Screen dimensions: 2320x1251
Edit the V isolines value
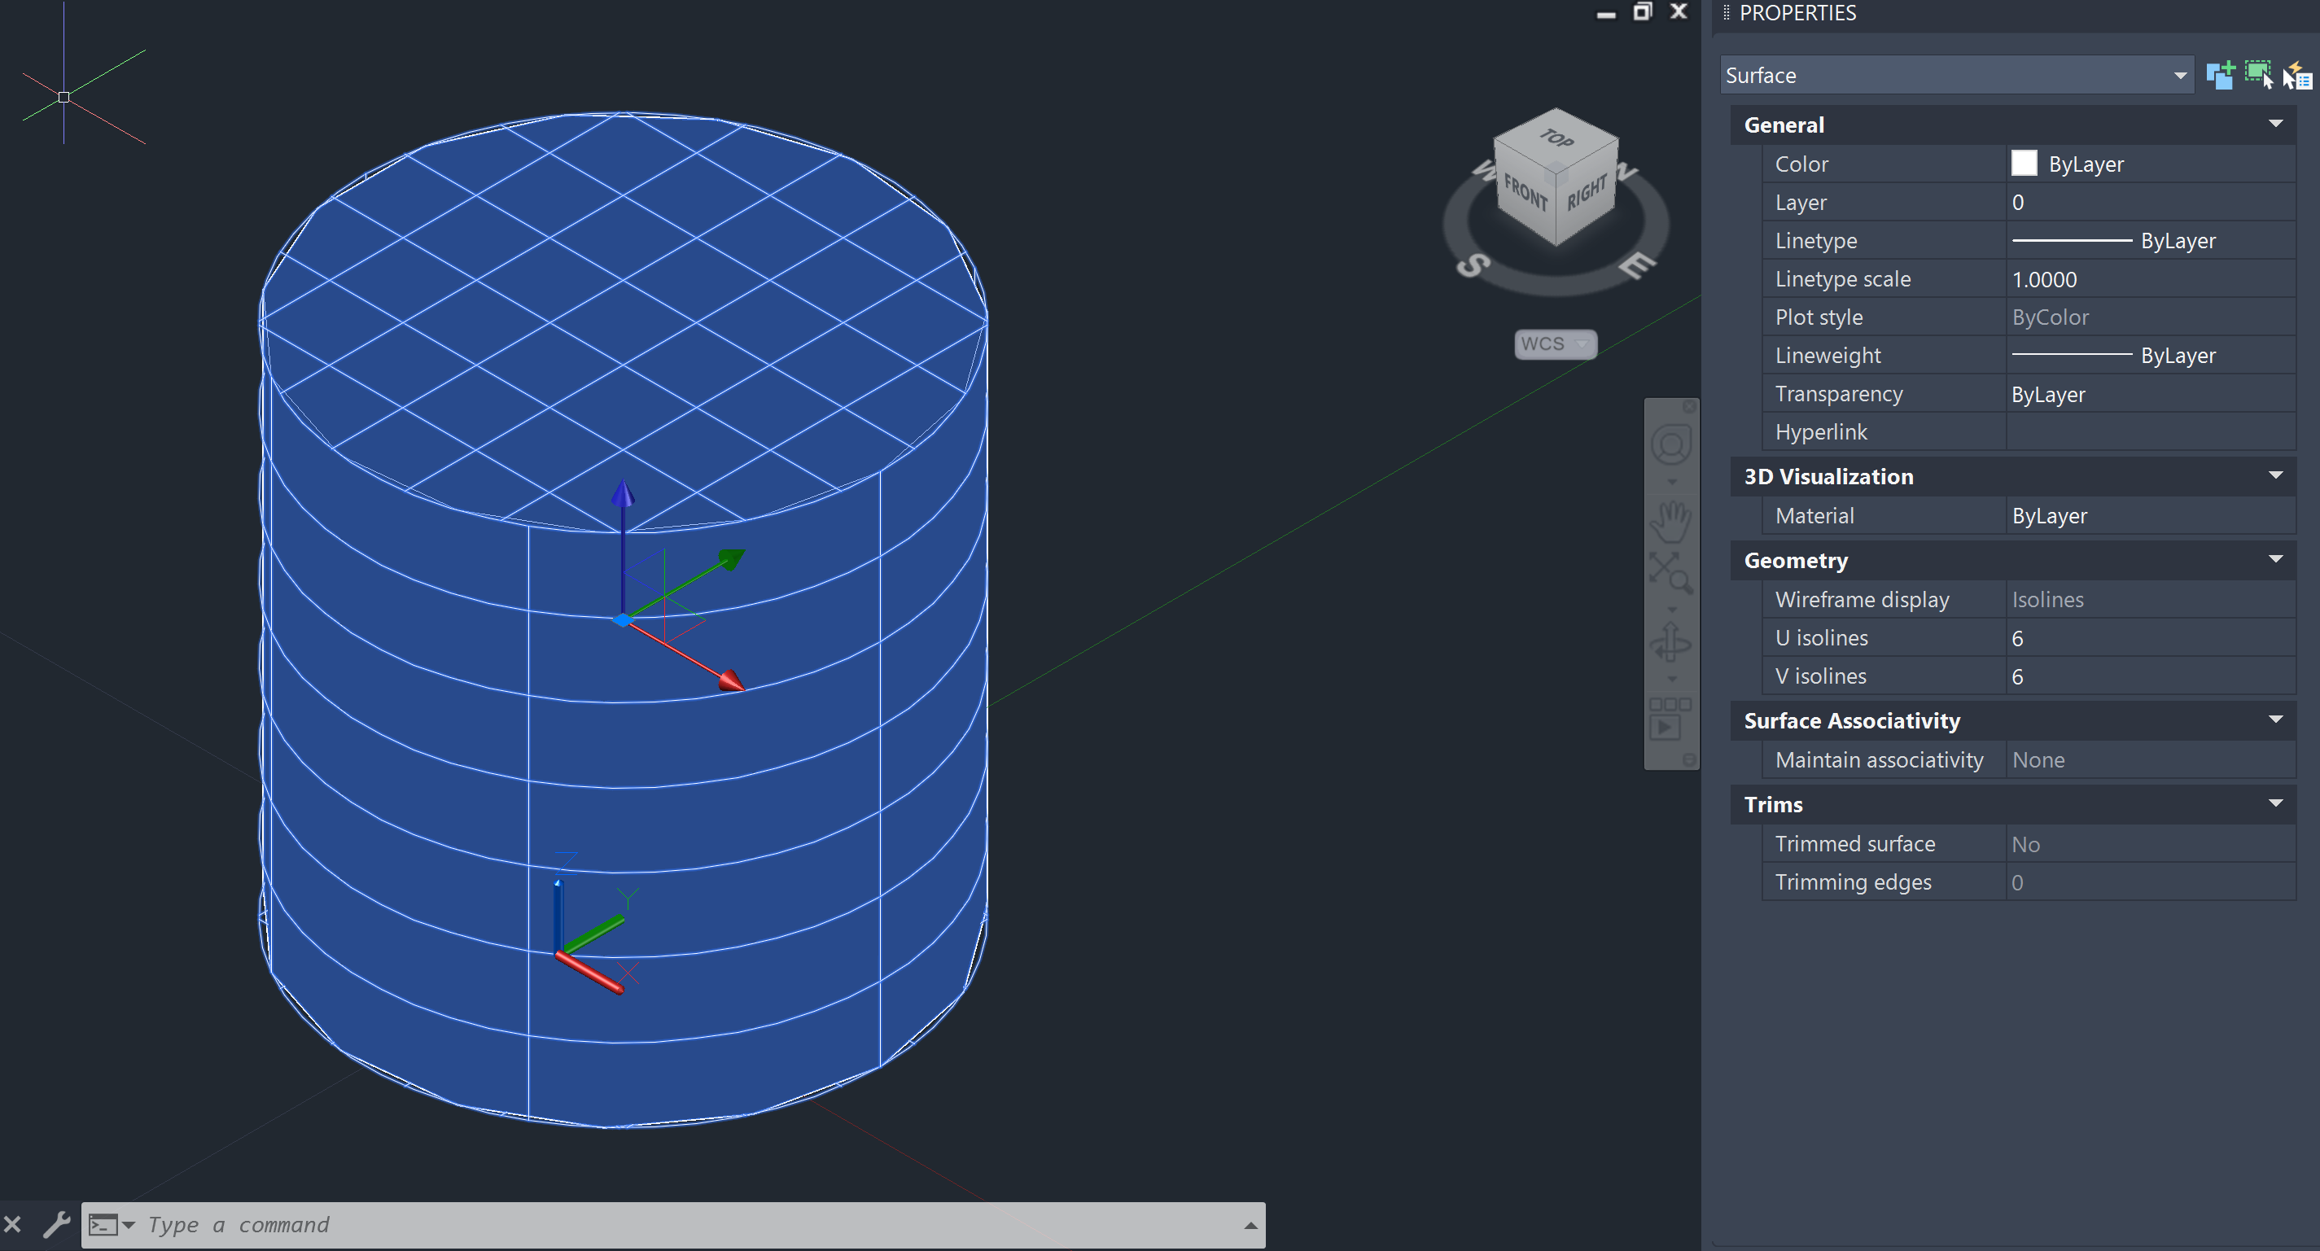[x=2151, y=676]
